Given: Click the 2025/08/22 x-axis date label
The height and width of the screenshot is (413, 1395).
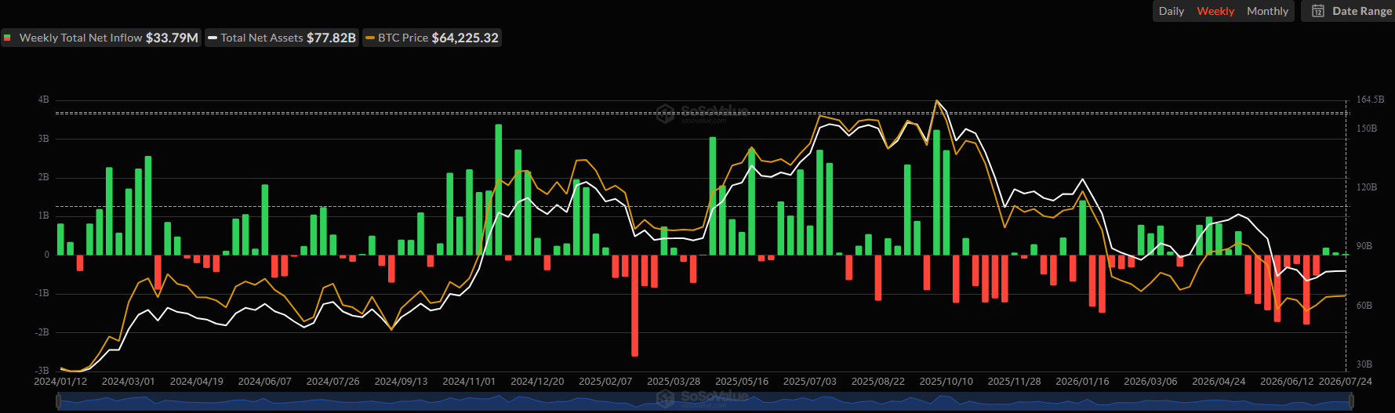Looking at the screenshot, I should tap(878, 382).
